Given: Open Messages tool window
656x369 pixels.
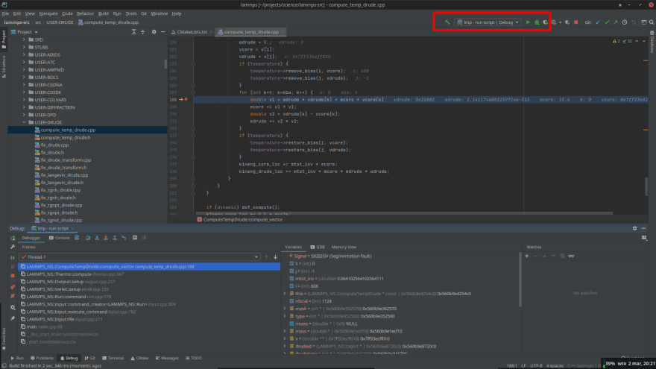Looking at the screenshot, I should click(x=167, y=358).
